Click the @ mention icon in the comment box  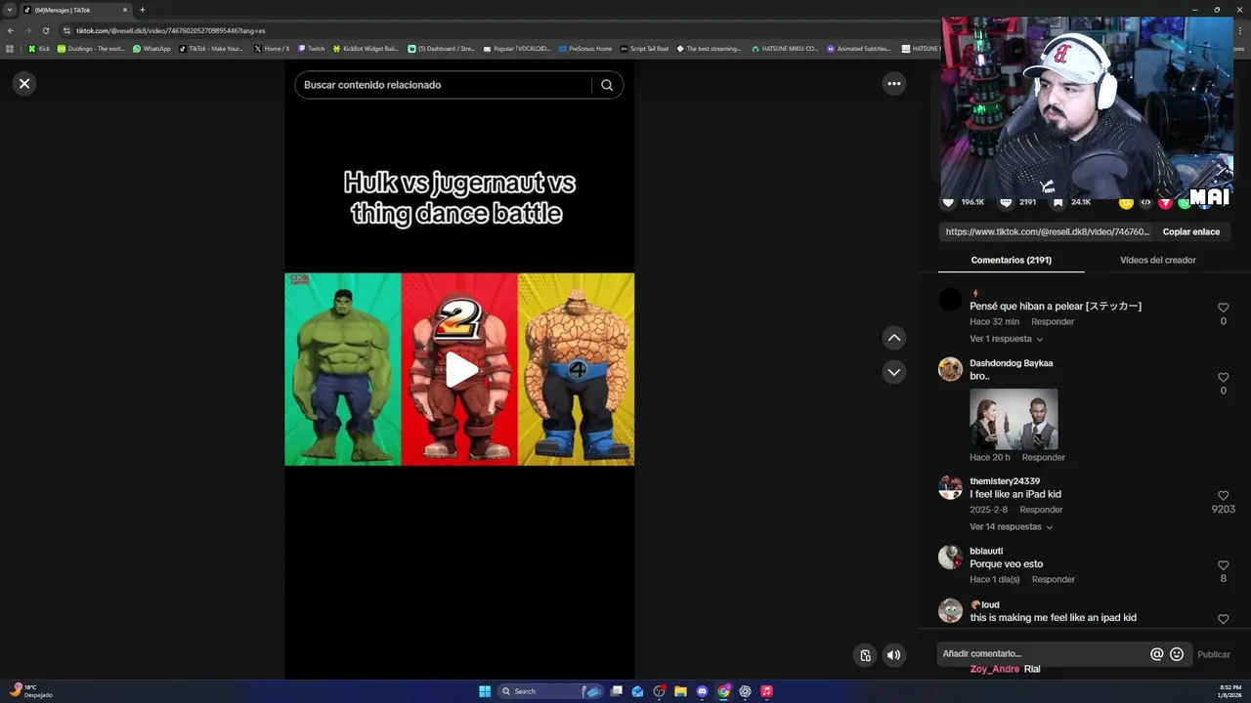pos(1156,654)
